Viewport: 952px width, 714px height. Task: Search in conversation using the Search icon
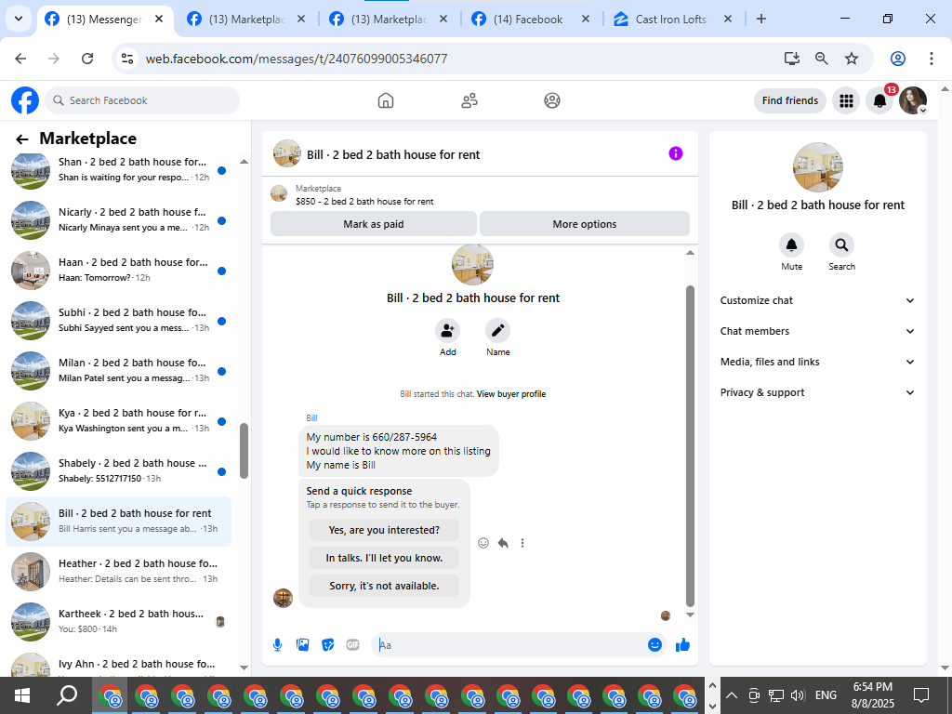(x=841, y=245)
